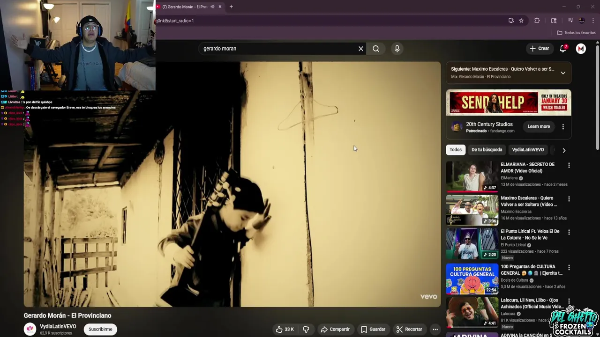
Task: Click the browser profile avatar
Action: [582, 21]
